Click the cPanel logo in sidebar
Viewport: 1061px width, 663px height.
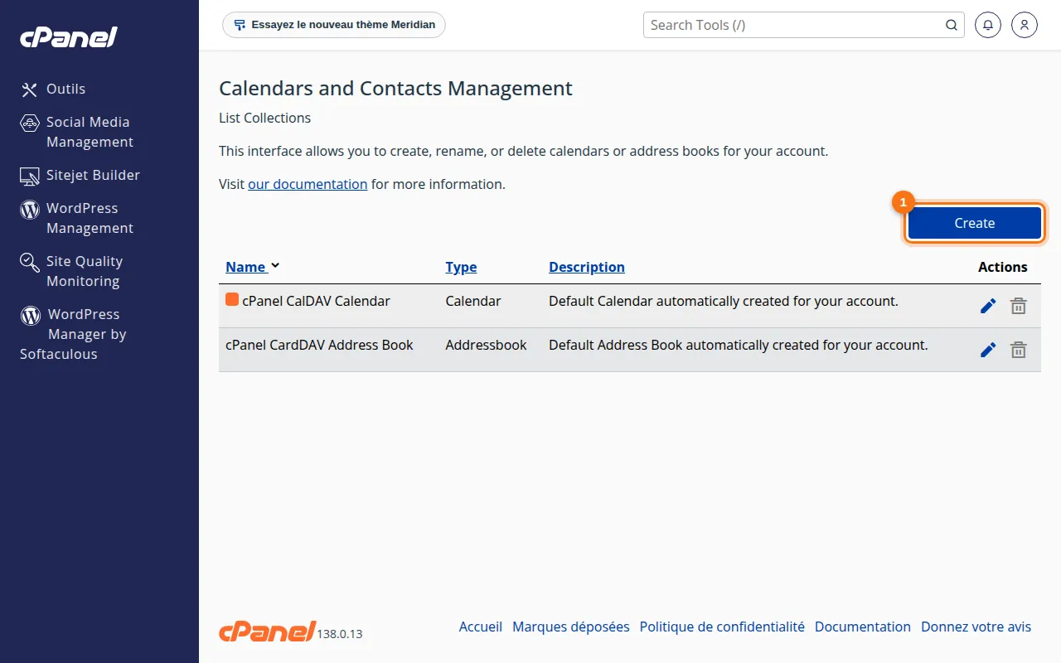click(x=69, y=36)
